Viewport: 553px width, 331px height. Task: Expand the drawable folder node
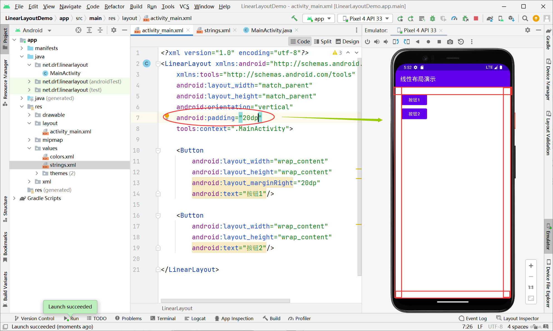29,115
